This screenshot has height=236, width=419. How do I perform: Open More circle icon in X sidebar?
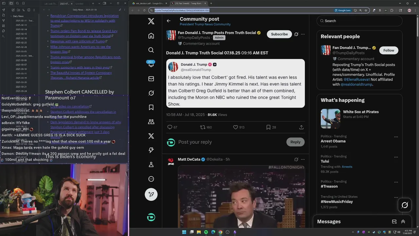151,179
